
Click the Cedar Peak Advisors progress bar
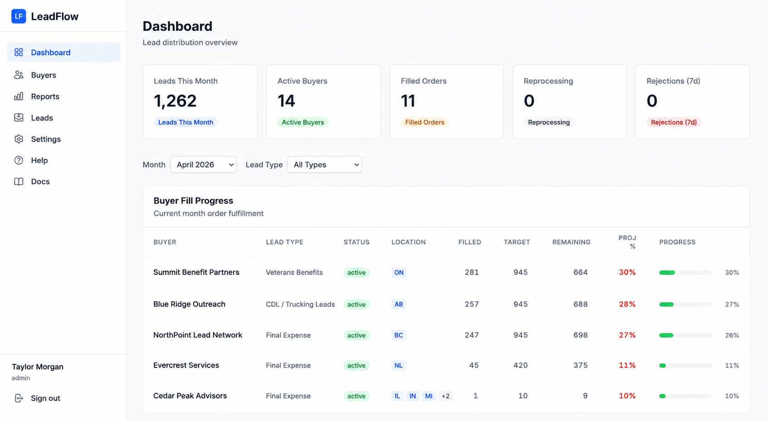(x=685, y=396)
